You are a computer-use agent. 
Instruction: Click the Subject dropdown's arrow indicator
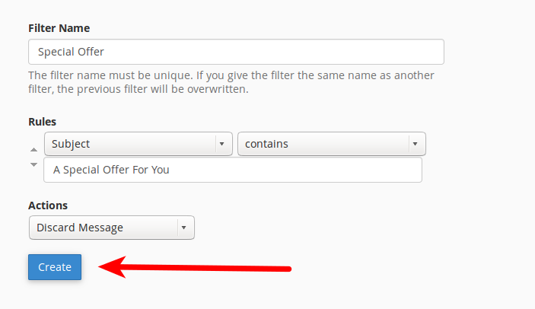pos(221,144)
